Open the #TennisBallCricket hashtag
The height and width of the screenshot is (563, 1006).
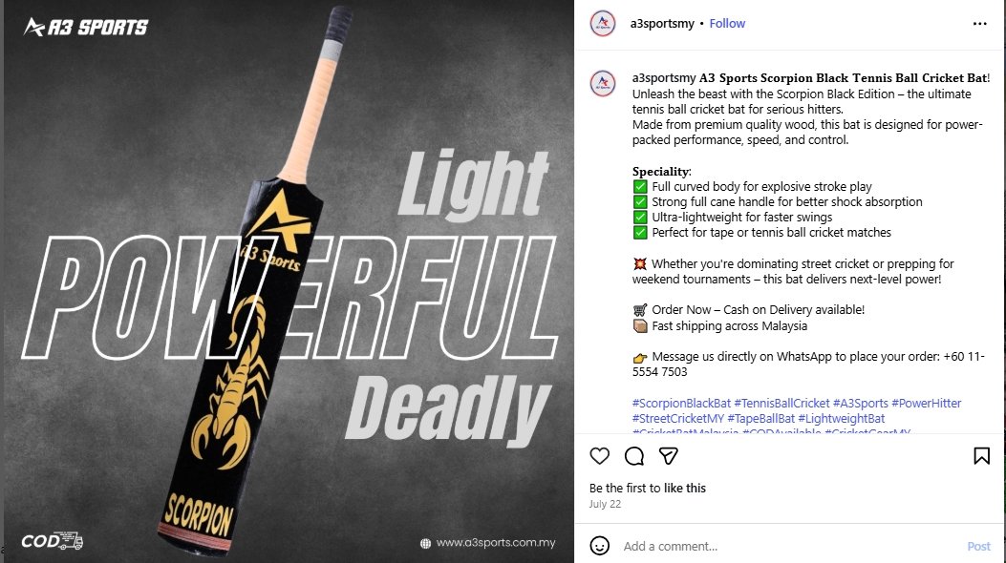[x=781, y=403]
